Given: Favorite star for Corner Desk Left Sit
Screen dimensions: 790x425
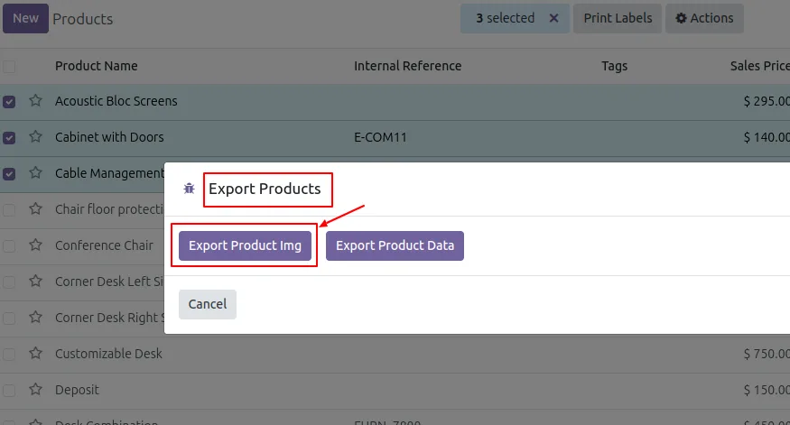Looking at the screenshot, I should [x=35, y=281].
